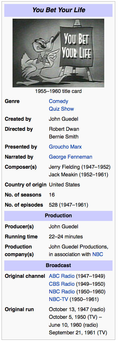The width and height of the screenshot is (118, 342).
Task: Click the infobox title You Bet Your Life
Action: [58, 10]
